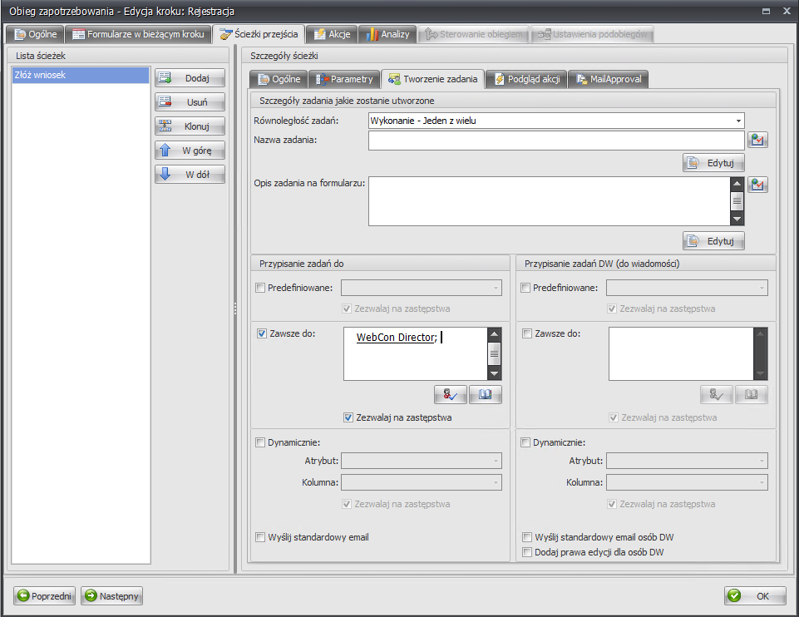Open the Analizy tab

387,34
